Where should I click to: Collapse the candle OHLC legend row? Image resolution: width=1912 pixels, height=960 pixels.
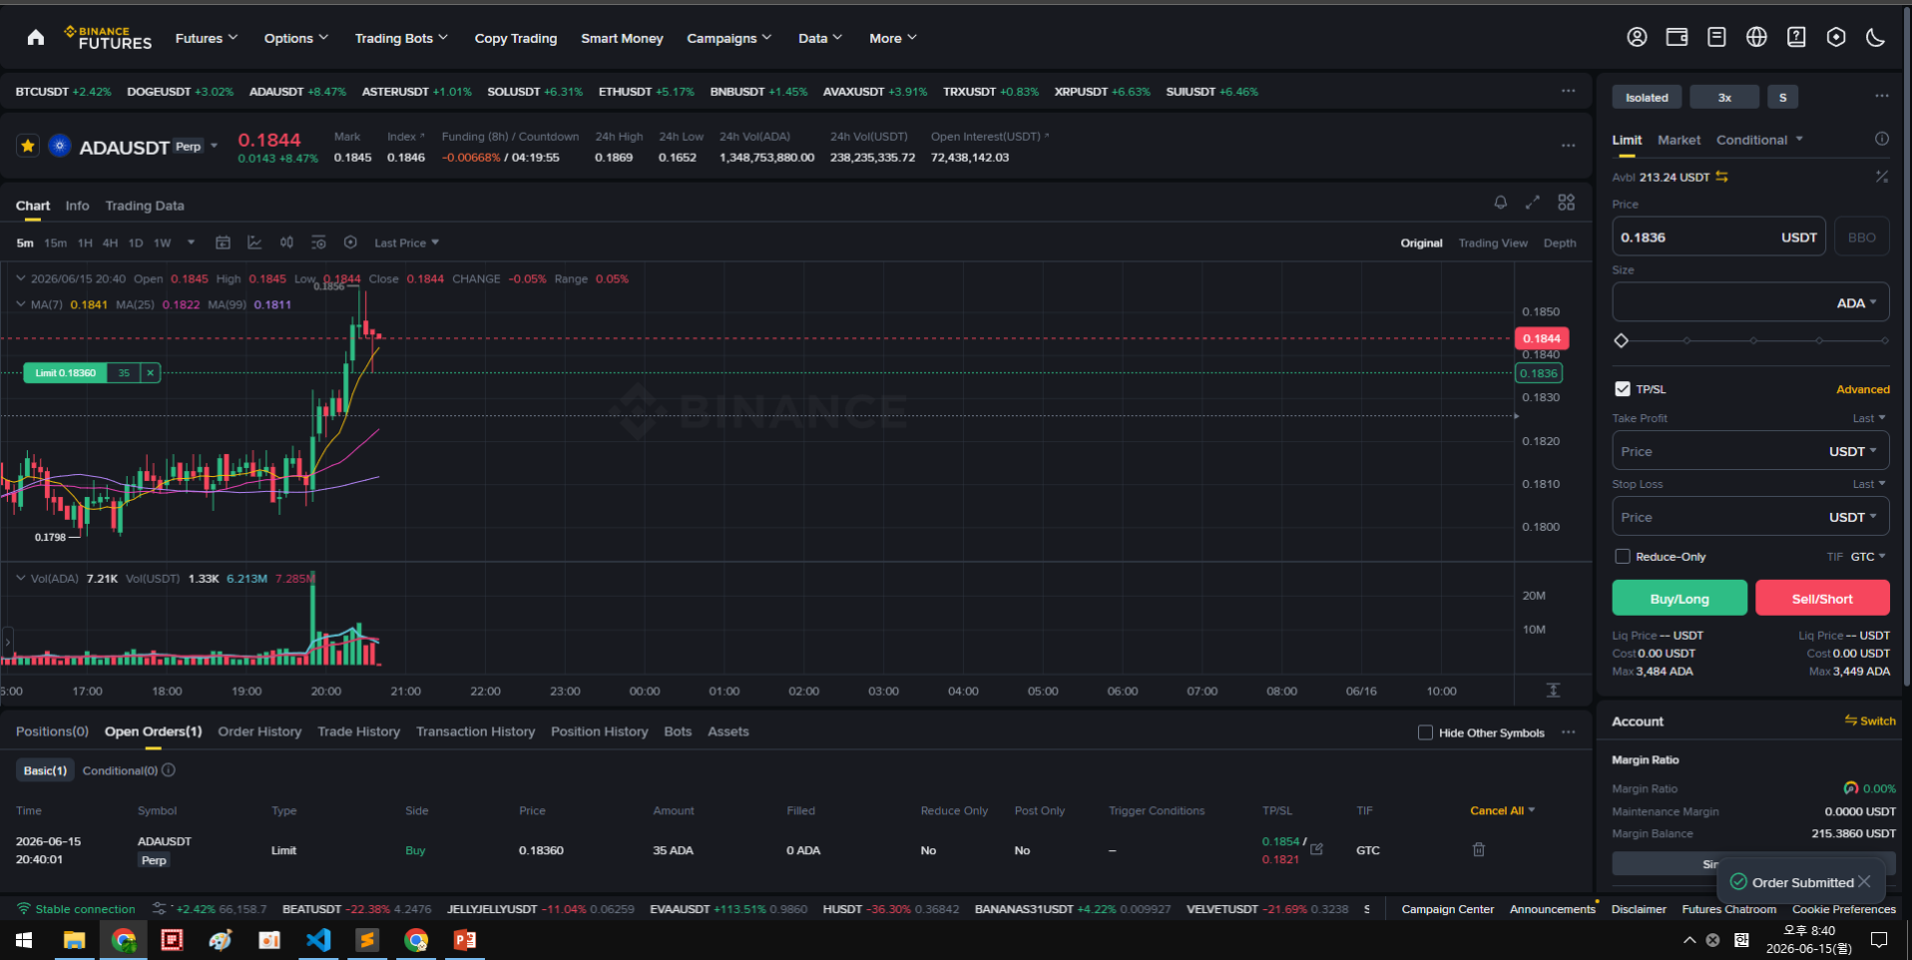[20, 278]
